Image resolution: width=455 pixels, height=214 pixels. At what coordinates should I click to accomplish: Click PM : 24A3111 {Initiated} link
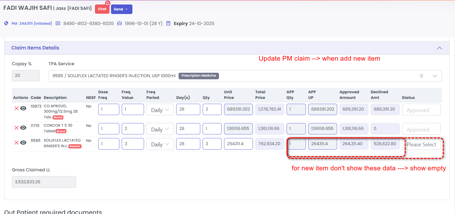[x=32, y=23]
